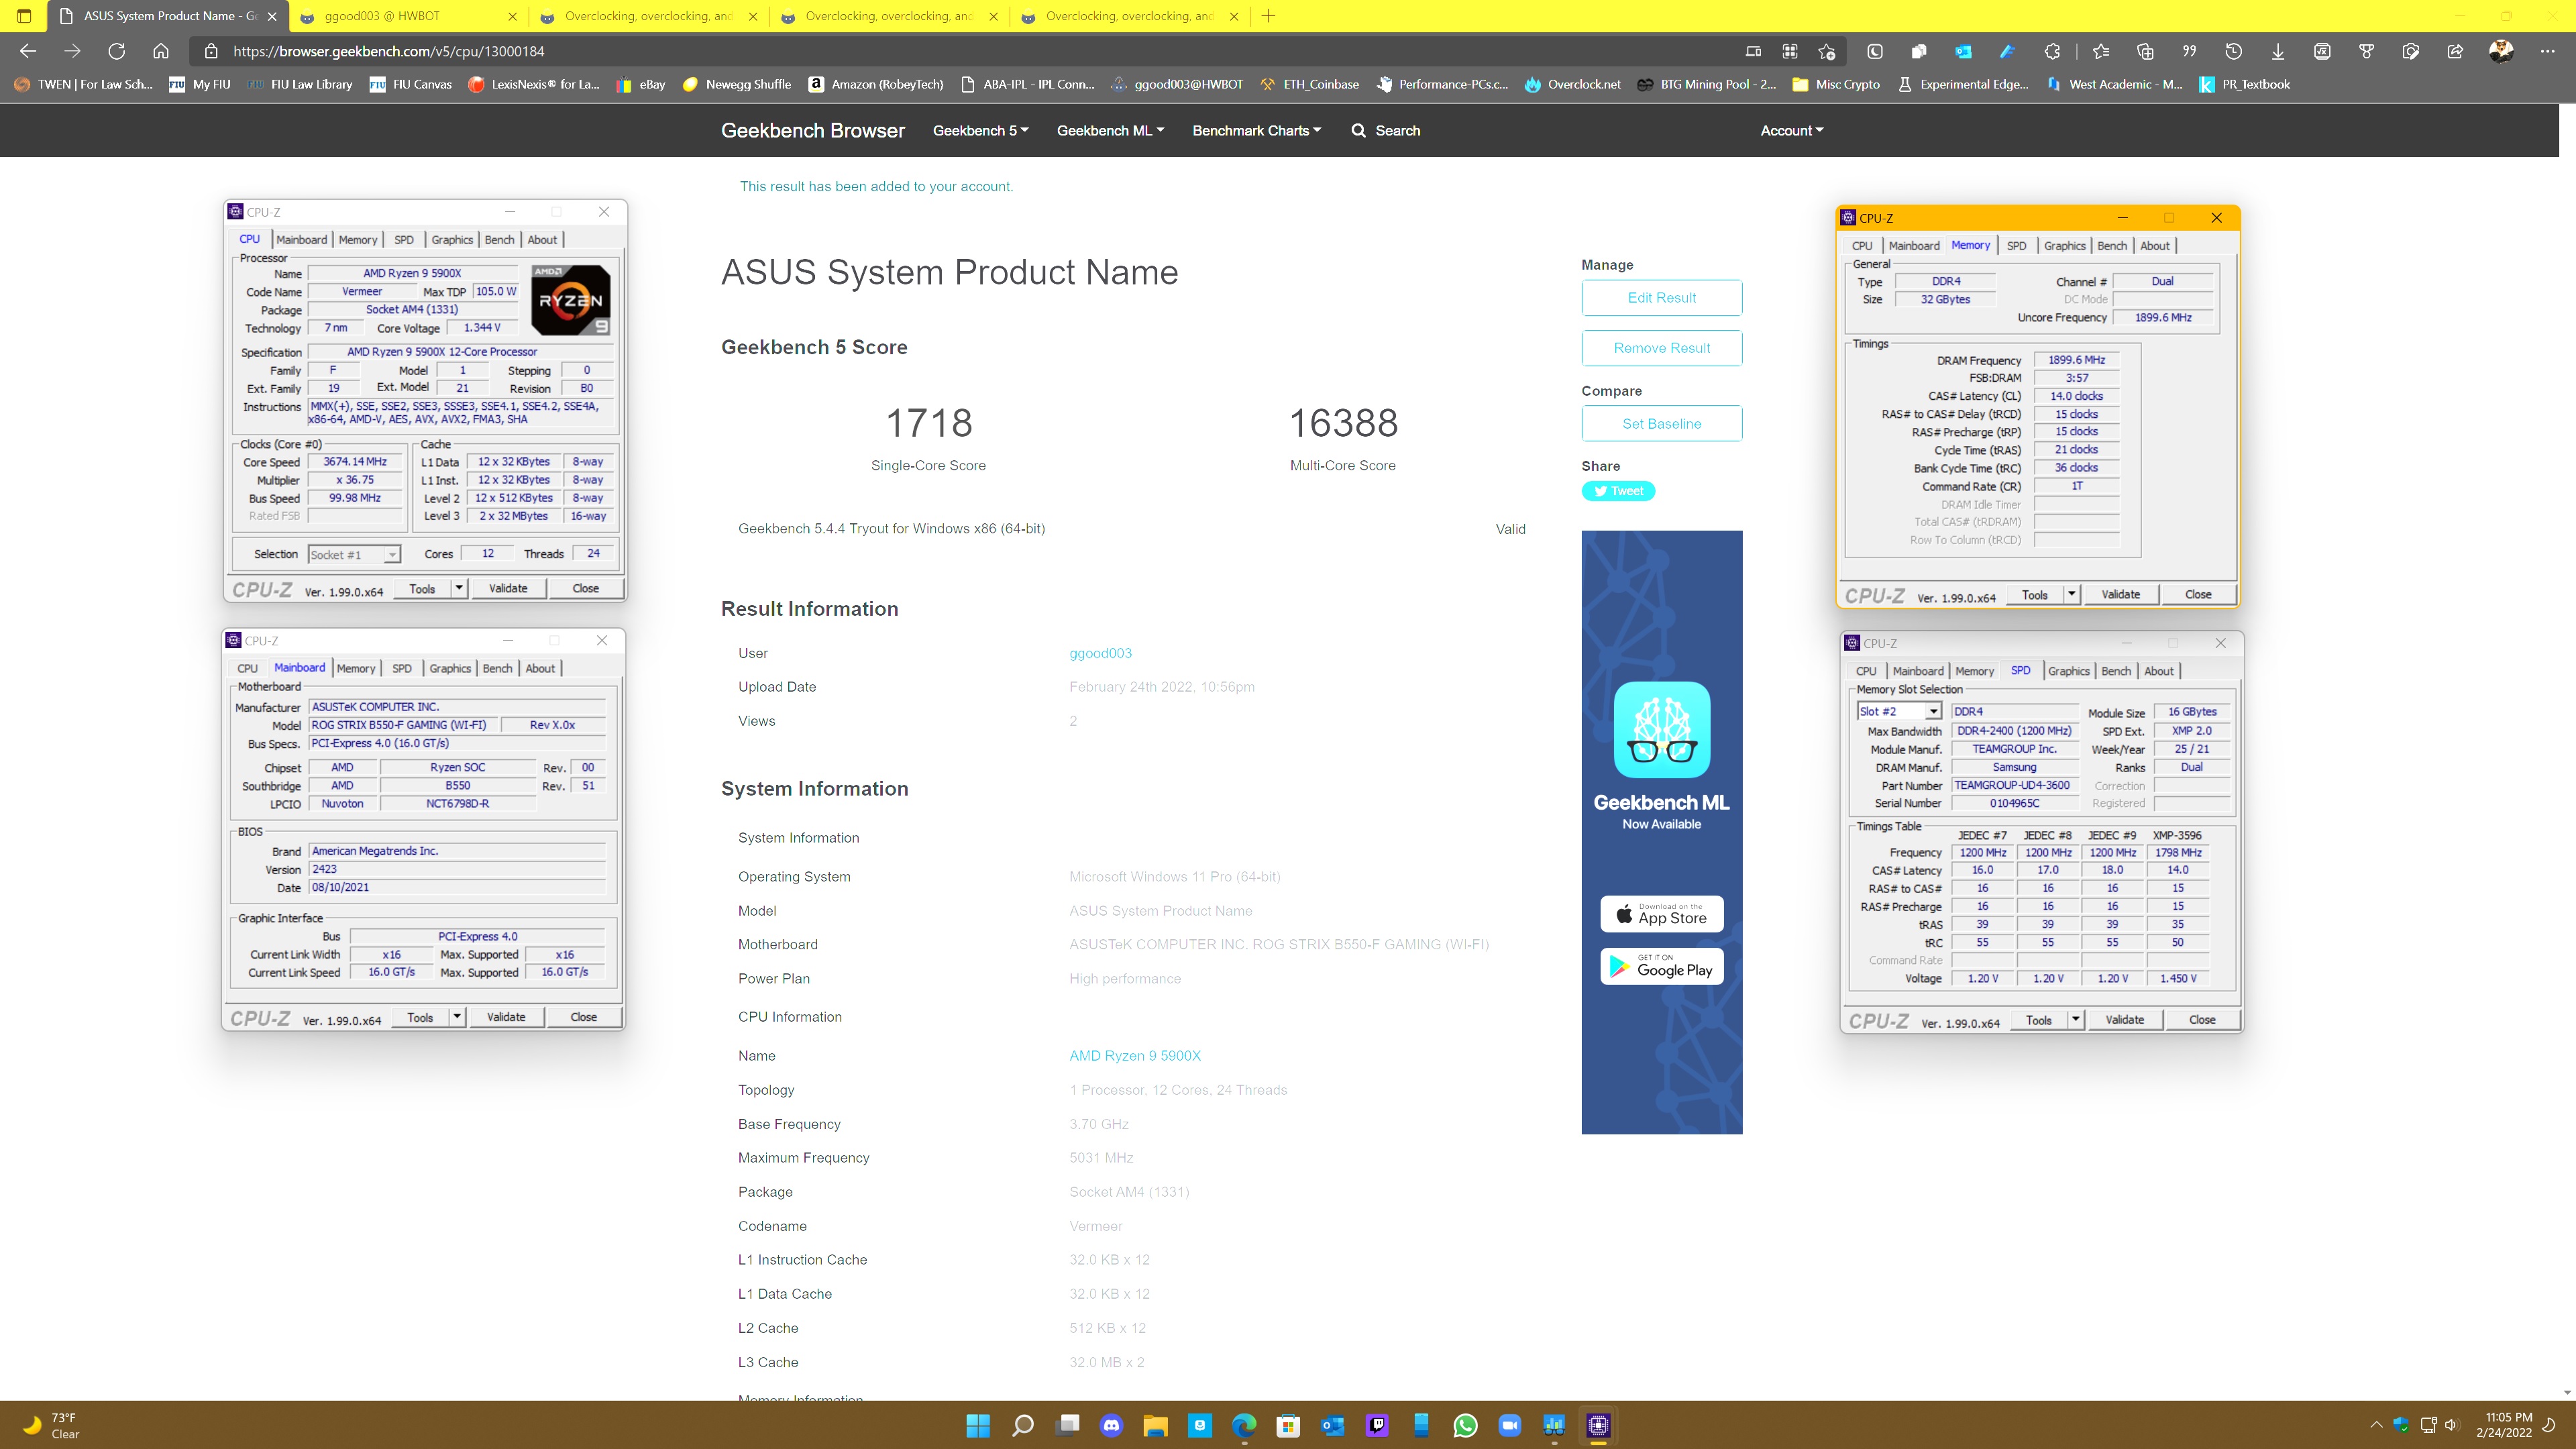Click the Outlook extension icon in toolbar
Screen dimensions: 2576x1449
[1963, 51]
